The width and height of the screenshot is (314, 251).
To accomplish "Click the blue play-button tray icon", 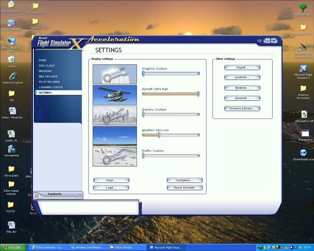I will (x=291, y=247).
